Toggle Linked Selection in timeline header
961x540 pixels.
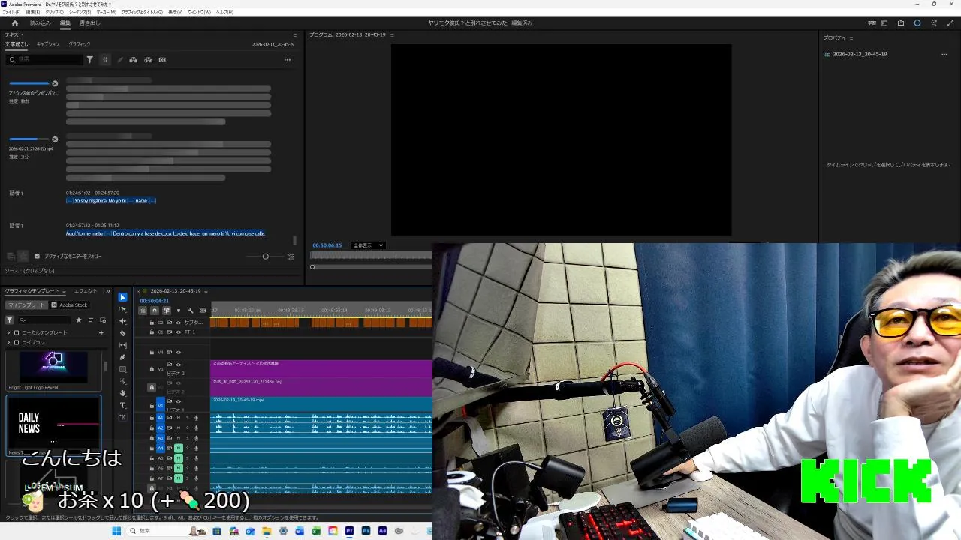pos(166,310)
